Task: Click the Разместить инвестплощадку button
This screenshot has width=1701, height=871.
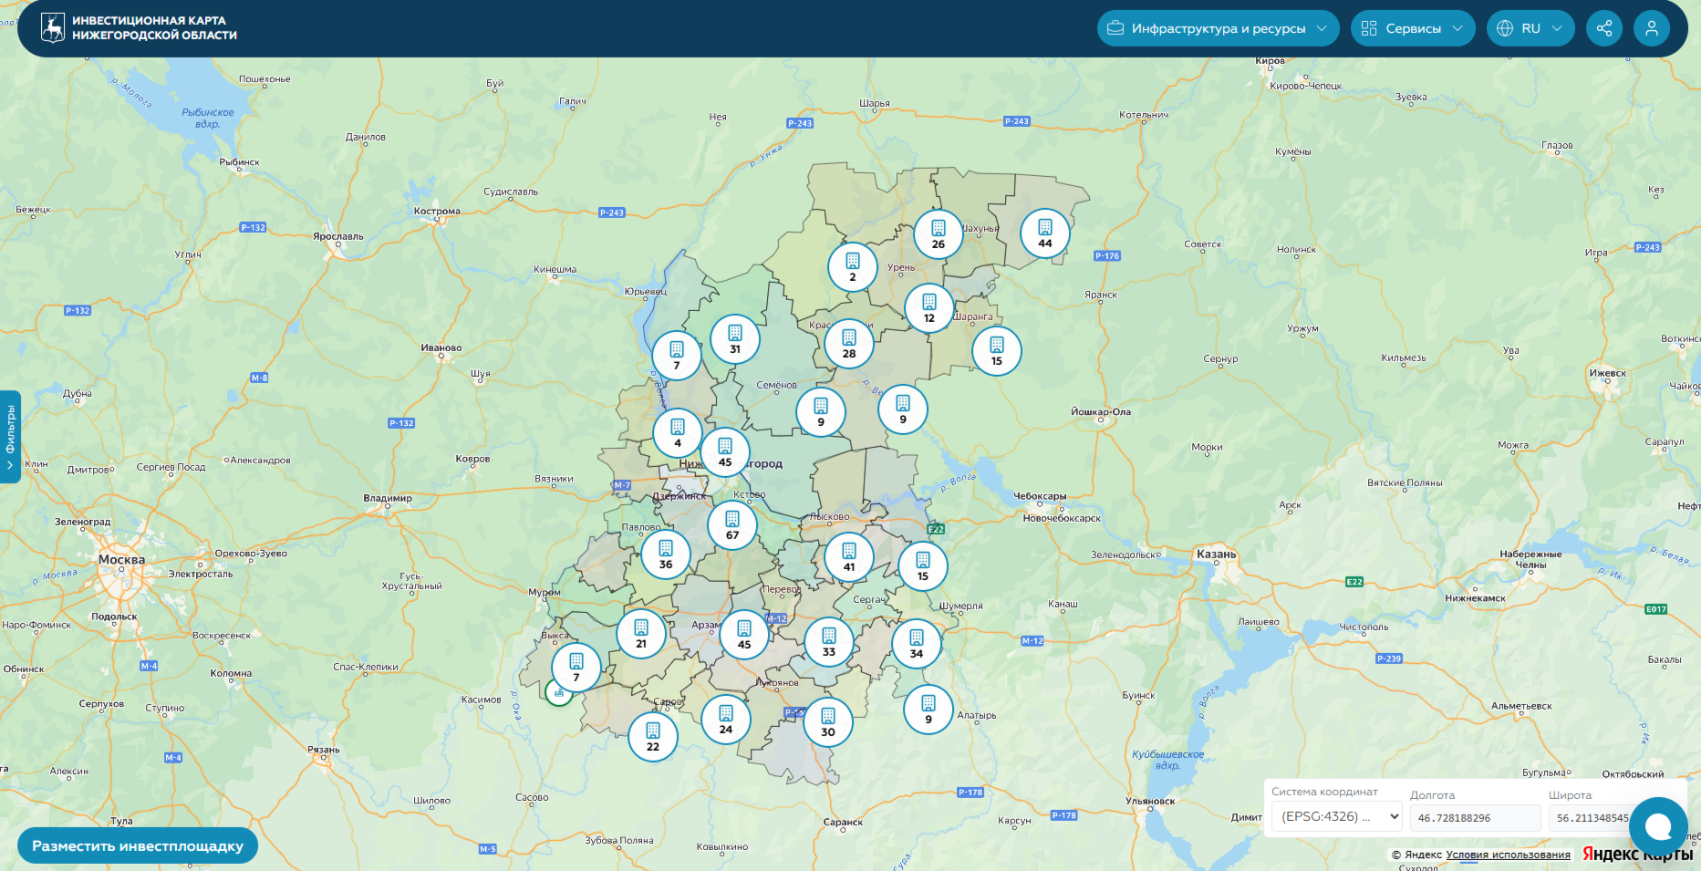Action: click(x=138, y=845)
